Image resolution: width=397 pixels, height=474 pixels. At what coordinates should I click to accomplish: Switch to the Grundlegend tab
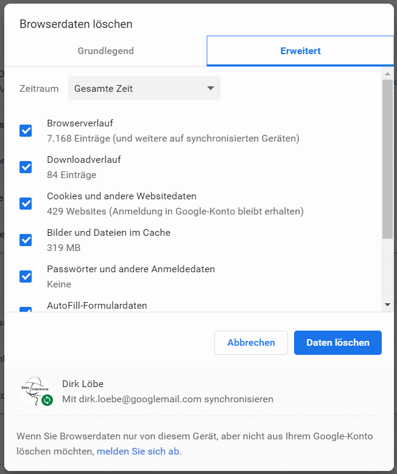click(105, 51)
